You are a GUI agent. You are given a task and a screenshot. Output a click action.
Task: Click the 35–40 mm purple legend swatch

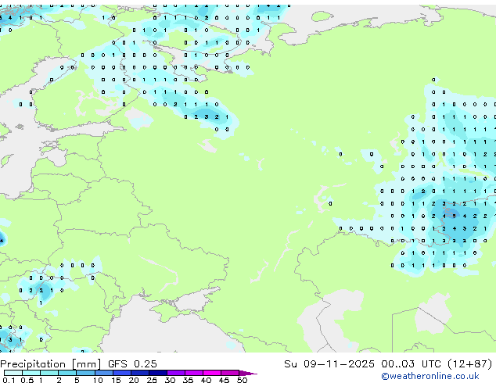tap(194, 373)
